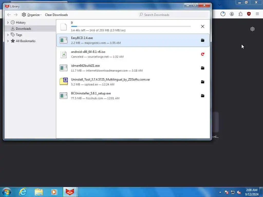This screenshot has height=197, width=263.
Task: Select History in the sidebar
Action: (x=21, y=23)
